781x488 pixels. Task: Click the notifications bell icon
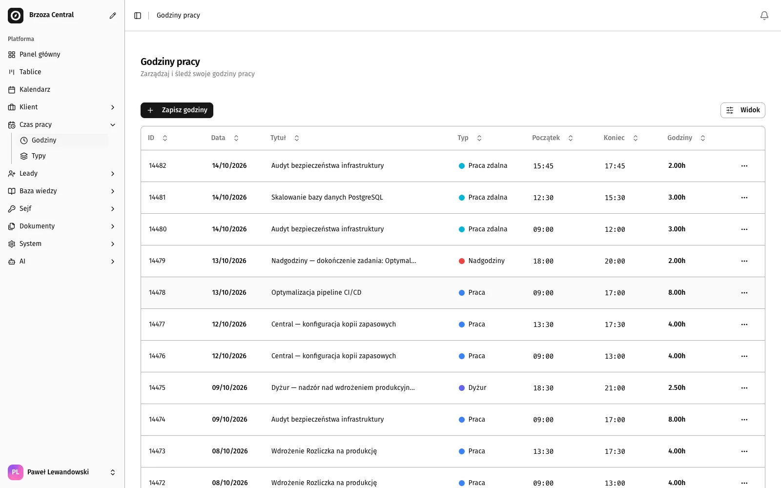coord(764,16)
